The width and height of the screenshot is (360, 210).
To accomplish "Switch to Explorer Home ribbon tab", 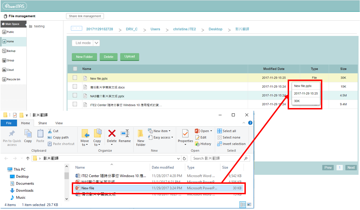I will coord(25,123).
